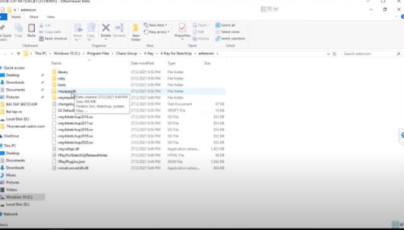Select Music under This PC
The width and height of the screenshot is (404, 230).
pyautogui.click(x=11, y=175)
